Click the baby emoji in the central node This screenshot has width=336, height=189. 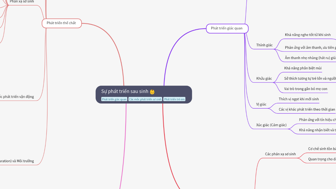click(x=152, y=92)
